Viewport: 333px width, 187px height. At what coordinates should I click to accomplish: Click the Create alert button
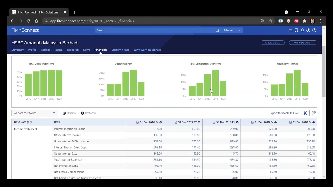pyautogui.click(x=273, y=43)
